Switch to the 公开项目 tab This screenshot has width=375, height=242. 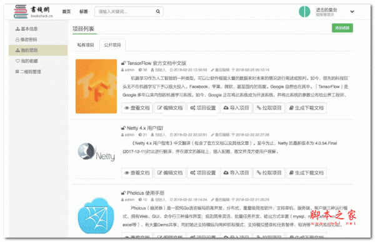(112, 45)
